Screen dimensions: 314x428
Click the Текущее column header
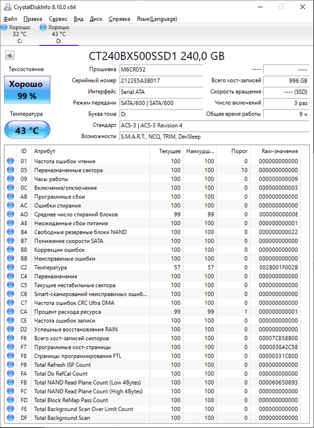click(x=167, y=151)
